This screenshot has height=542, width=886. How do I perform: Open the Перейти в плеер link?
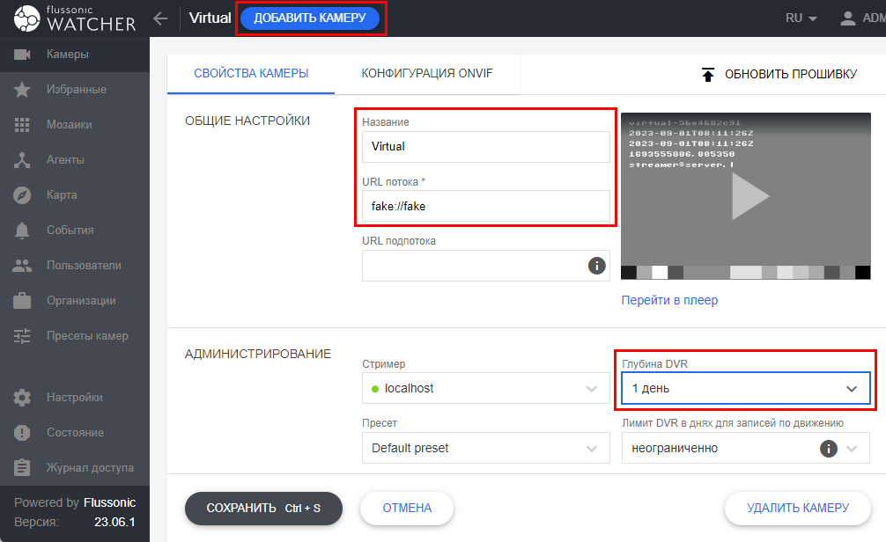(x=672, y=300)
